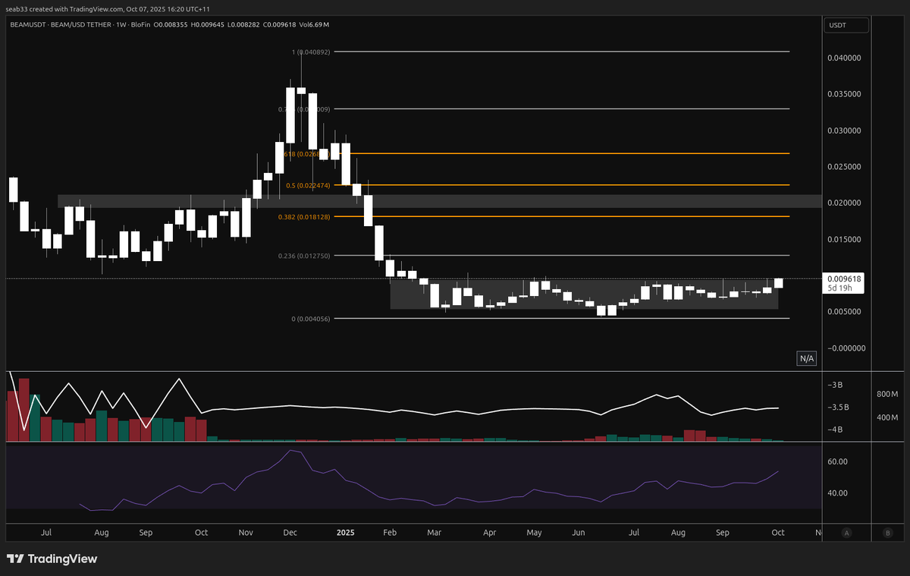Click the May time axis label
Image resolution: width=910 pixels, height=576 pixels.
tap(534, 534)
